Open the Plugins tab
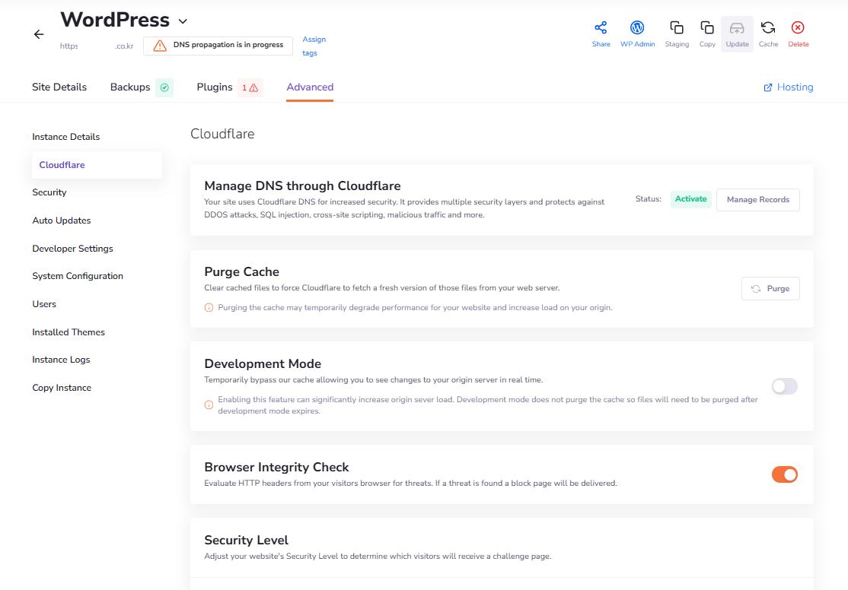 pos(215,87)
